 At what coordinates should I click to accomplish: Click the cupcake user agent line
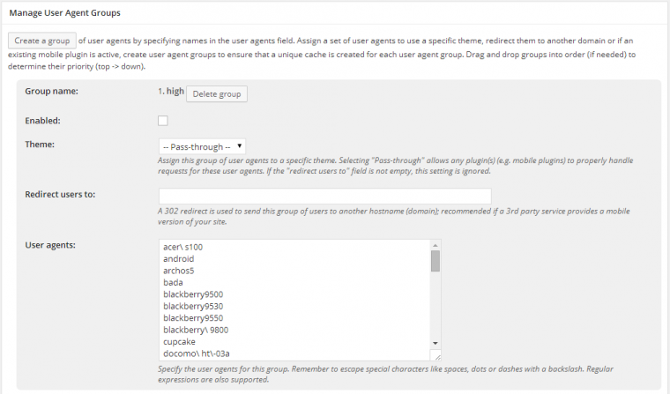pyautogui.click(x=179, y=342)
